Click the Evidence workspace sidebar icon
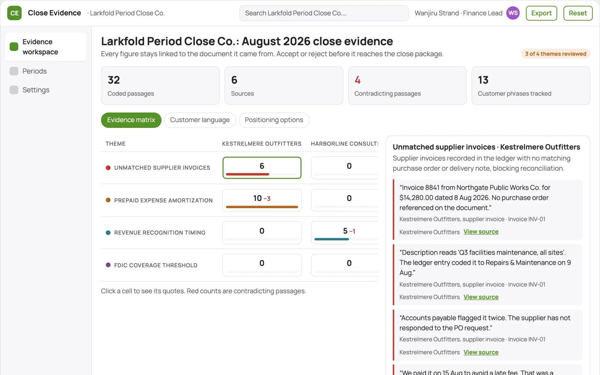600x375 pixels. click(14, 46)
